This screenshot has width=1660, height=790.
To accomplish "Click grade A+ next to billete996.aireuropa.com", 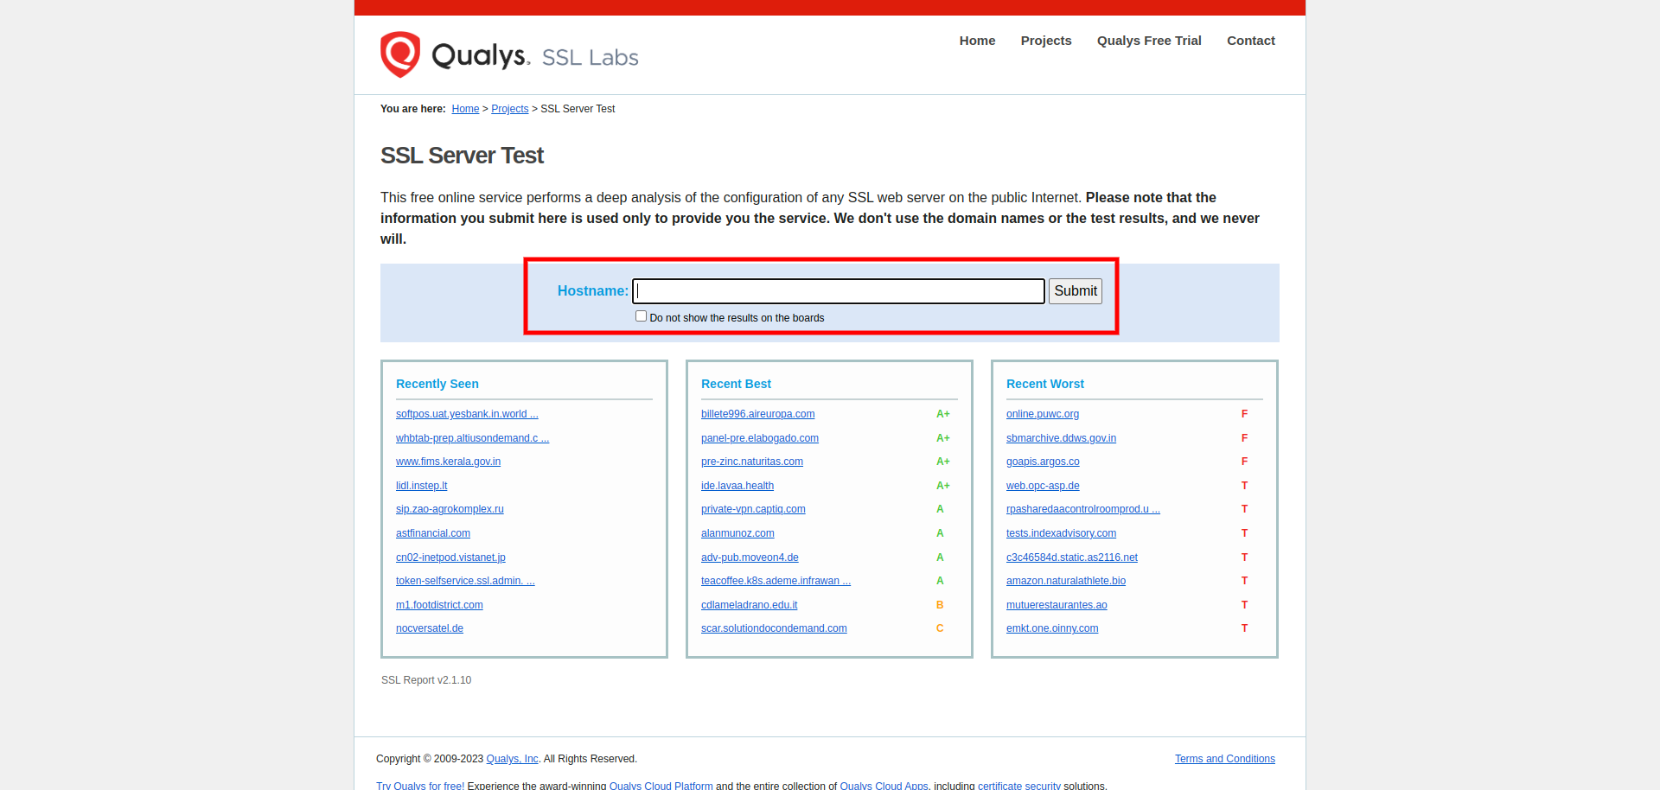I will click(943, 414).
